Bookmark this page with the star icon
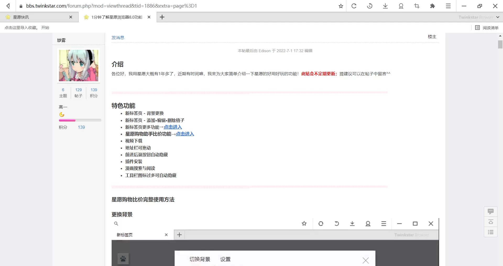The height and width of the screenshot is (266, 503). (x=341, y=6)
